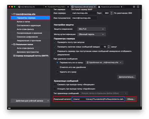The height and width of the screenshot is (119, 149).
Task: Adjust the minutes interval stepper arrows
Action: (109, 47)
